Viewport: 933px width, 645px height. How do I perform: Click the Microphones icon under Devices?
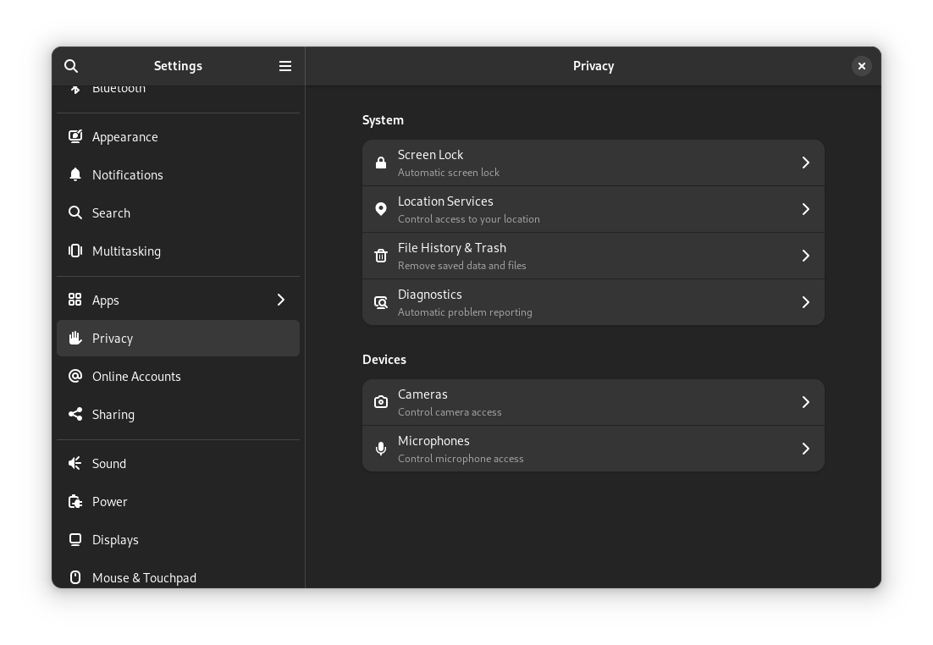(381, 449)
